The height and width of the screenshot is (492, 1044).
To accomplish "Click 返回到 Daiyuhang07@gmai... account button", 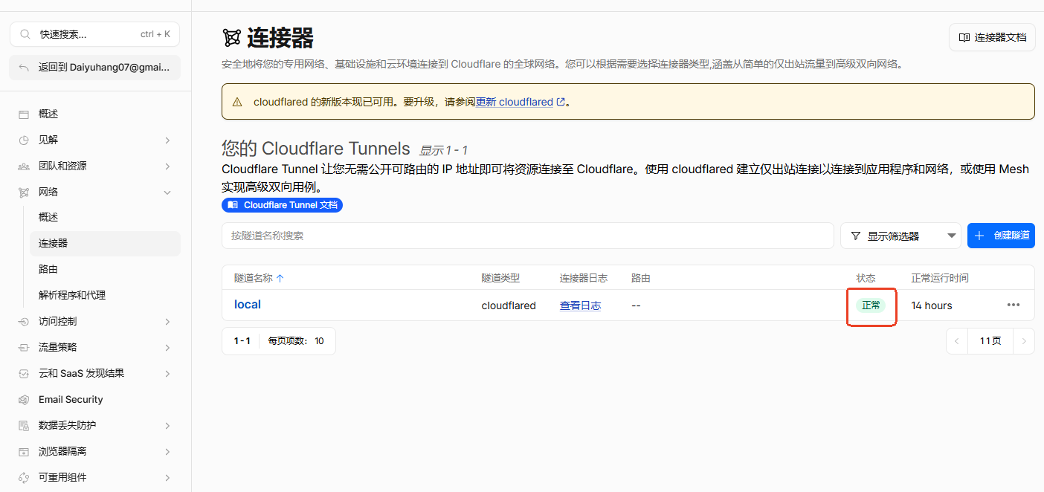I will pyautogui.click(x=94, y=67).
